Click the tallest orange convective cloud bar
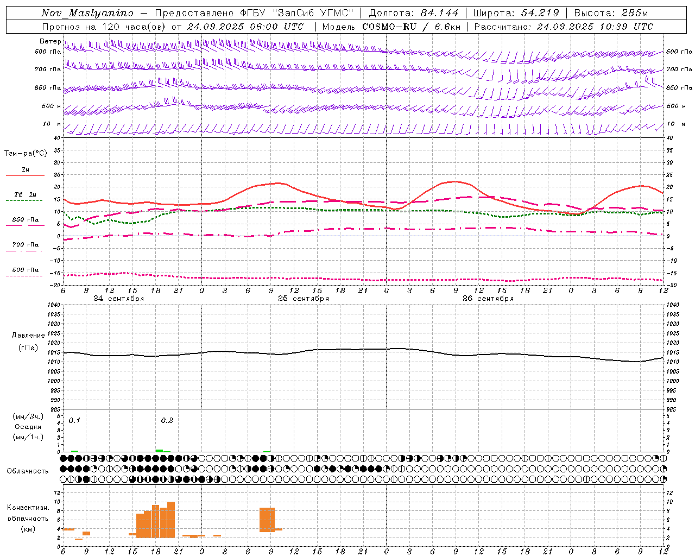Image resolution: width=695 pixels, height=556 pixels. click(x=171, y=520)
